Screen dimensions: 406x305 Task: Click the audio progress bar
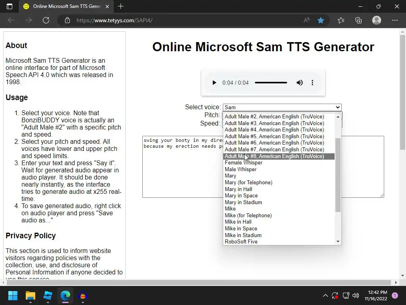pos(271,83)
